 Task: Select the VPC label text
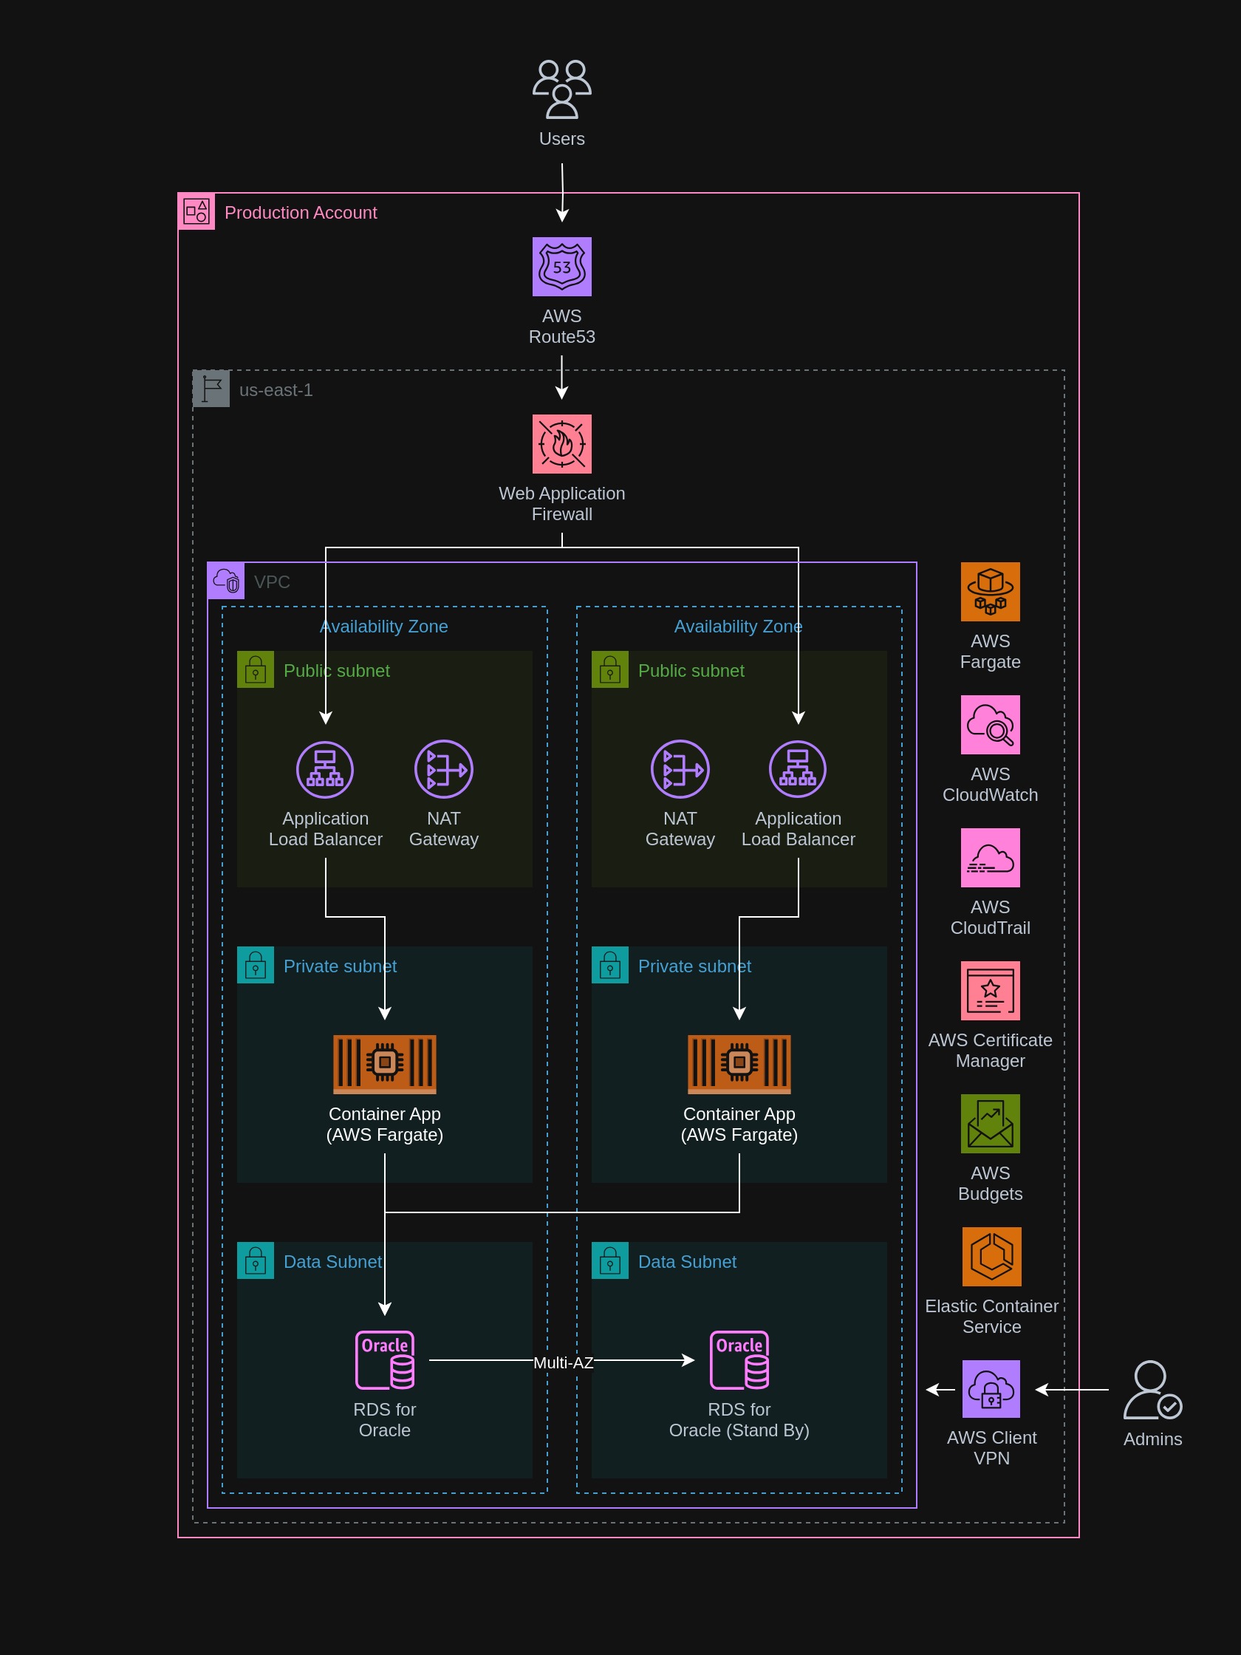coord(272,582)
